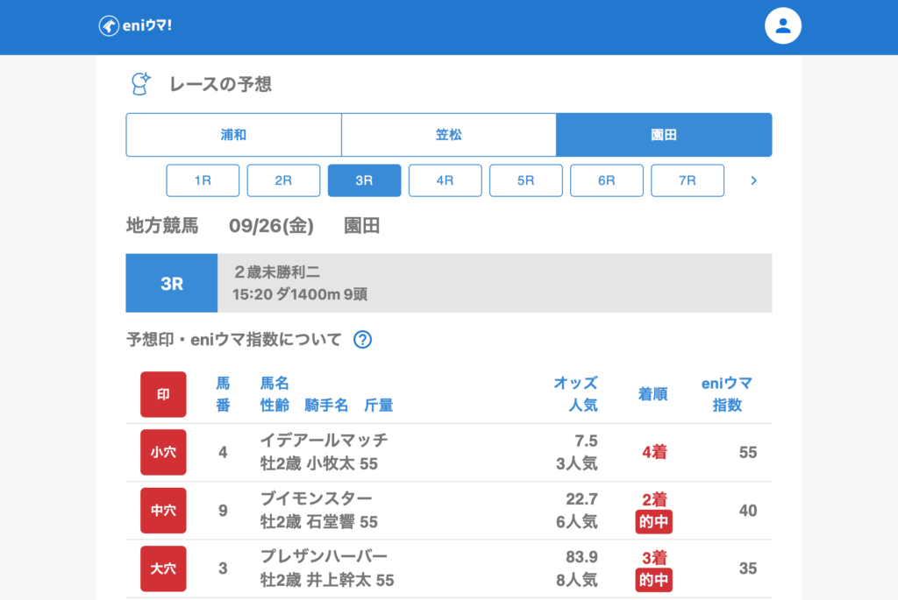Click the race prediction sparkle-head icon
The width and height of the screenshot is (898, 600).
point(140,84)
